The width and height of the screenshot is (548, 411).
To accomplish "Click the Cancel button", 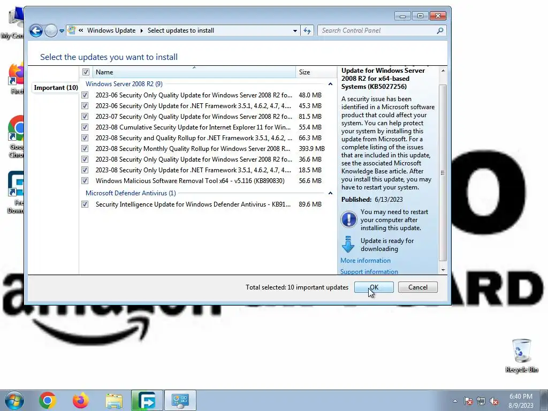I will [417, 287].
